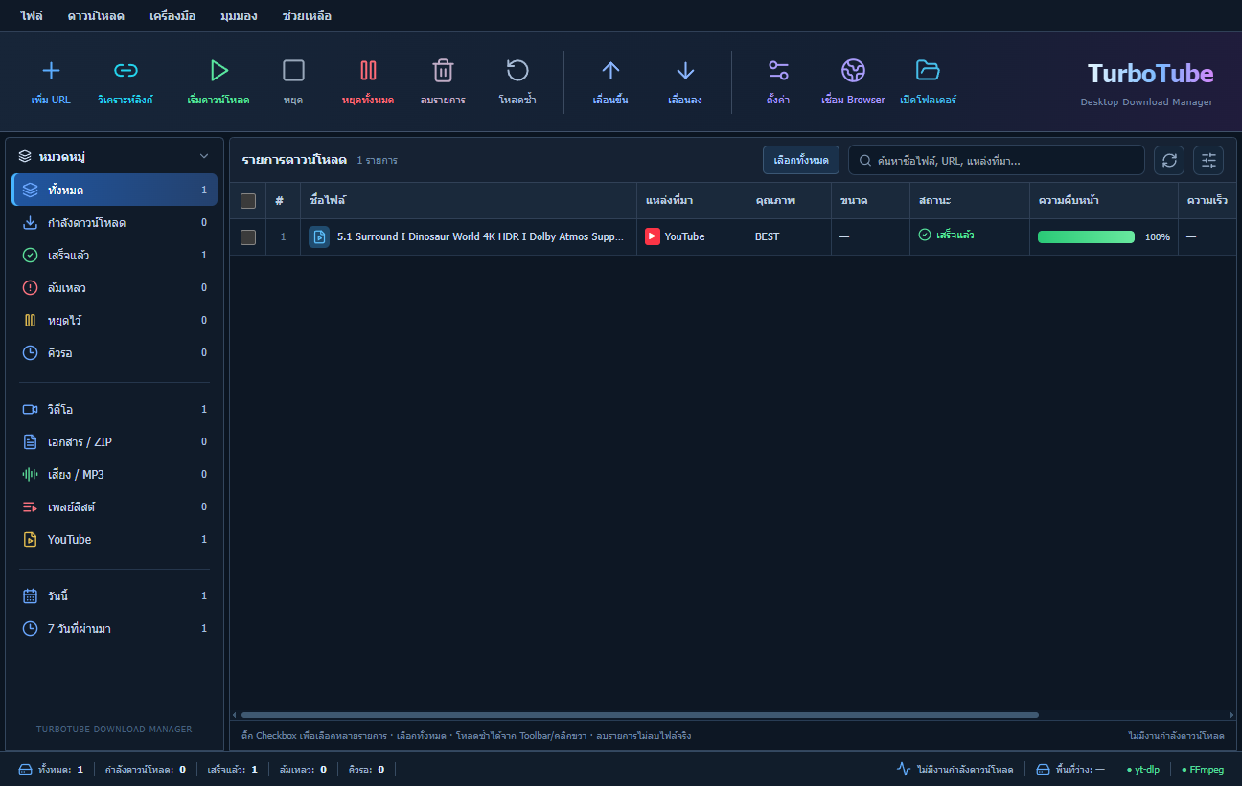The height and width of the screenshot is (786, 1242).
Task: Click the 100% progress bar
Action: pos(1086,237)
